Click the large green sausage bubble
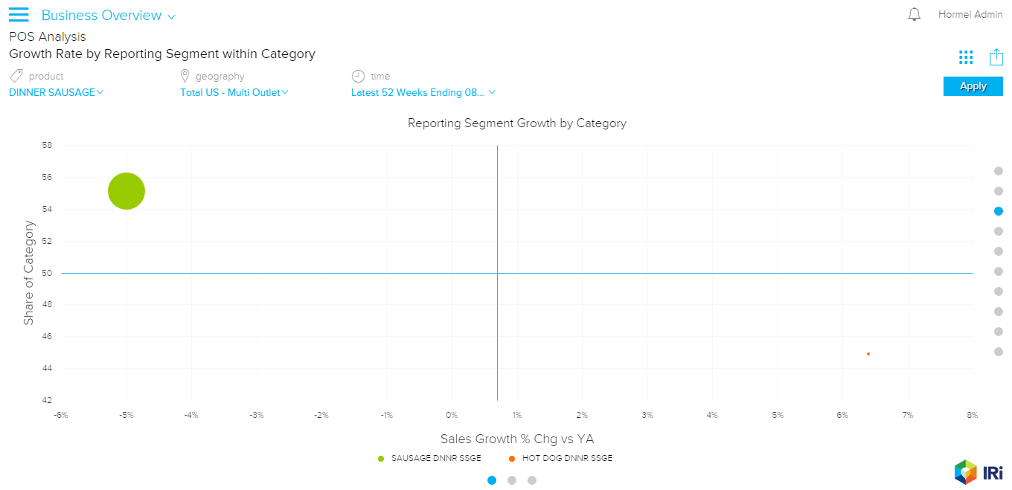The image size is (1012, 490). 126,191
